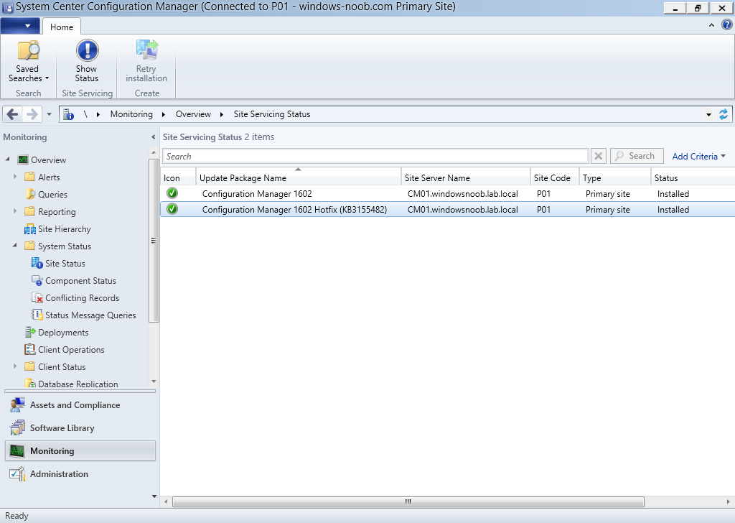Go forward with the navigation arrow

32,114
